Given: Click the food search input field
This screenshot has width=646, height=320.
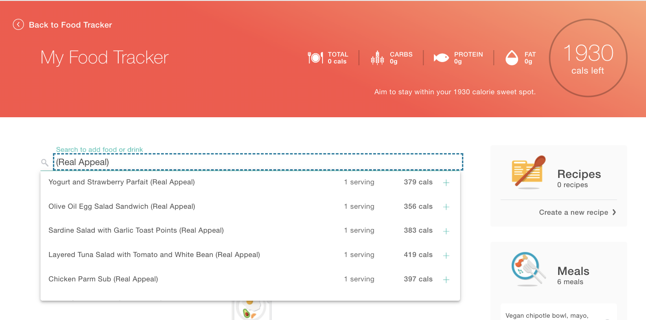Looking at the screenshot, I should coord(258,162).
